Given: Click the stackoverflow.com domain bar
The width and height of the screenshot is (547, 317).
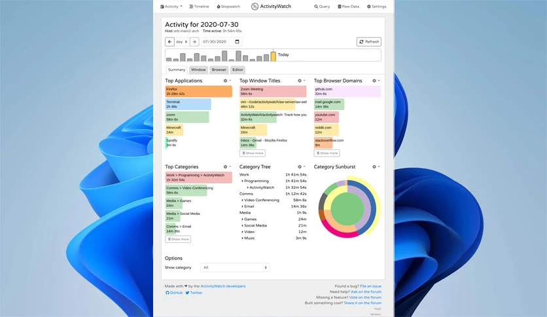Looking at the screenshot, I should click(328, 142).
